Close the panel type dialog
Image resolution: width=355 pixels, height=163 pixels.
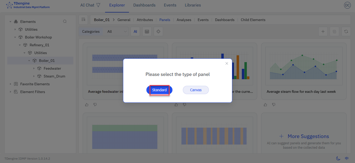point(227,63)
